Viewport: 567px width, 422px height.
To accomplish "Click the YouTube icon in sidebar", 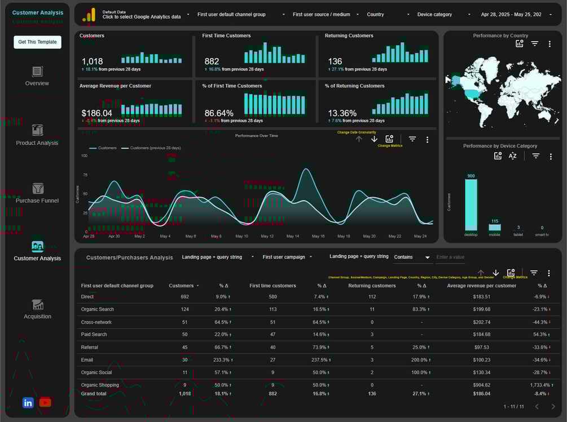I will 45,402.
